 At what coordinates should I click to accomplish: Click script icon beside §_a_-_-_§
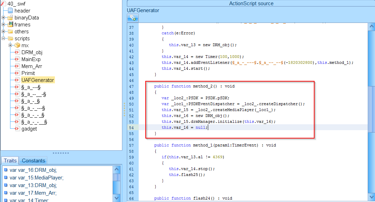(x=17, y=115)
